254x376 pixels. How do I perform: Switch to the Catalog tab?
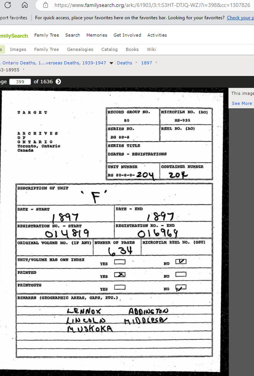pyautogui.click(x=110, y=49)
